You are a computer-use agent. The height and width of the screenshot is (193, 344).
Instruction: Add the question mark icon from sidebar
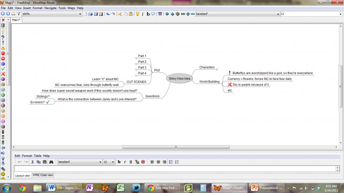coord(3,38)
